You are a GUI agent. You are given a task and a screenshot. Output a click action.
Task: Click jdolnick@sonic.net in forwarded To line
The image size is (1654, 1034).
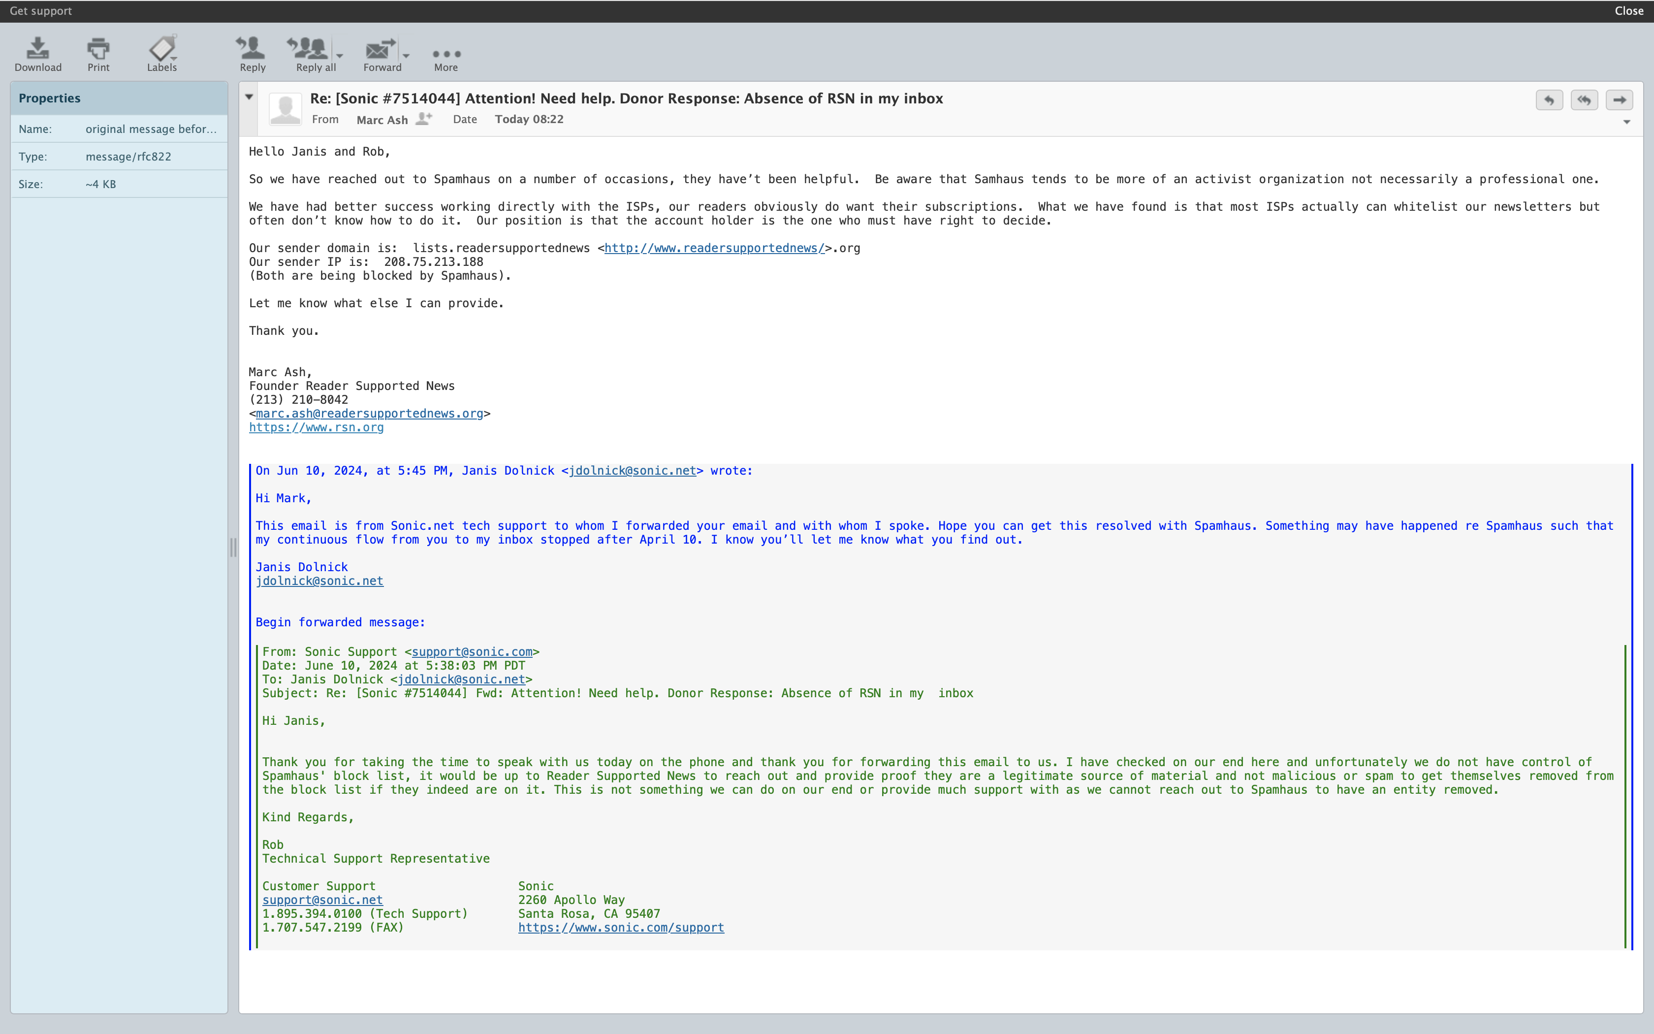(x=461, y=679)
